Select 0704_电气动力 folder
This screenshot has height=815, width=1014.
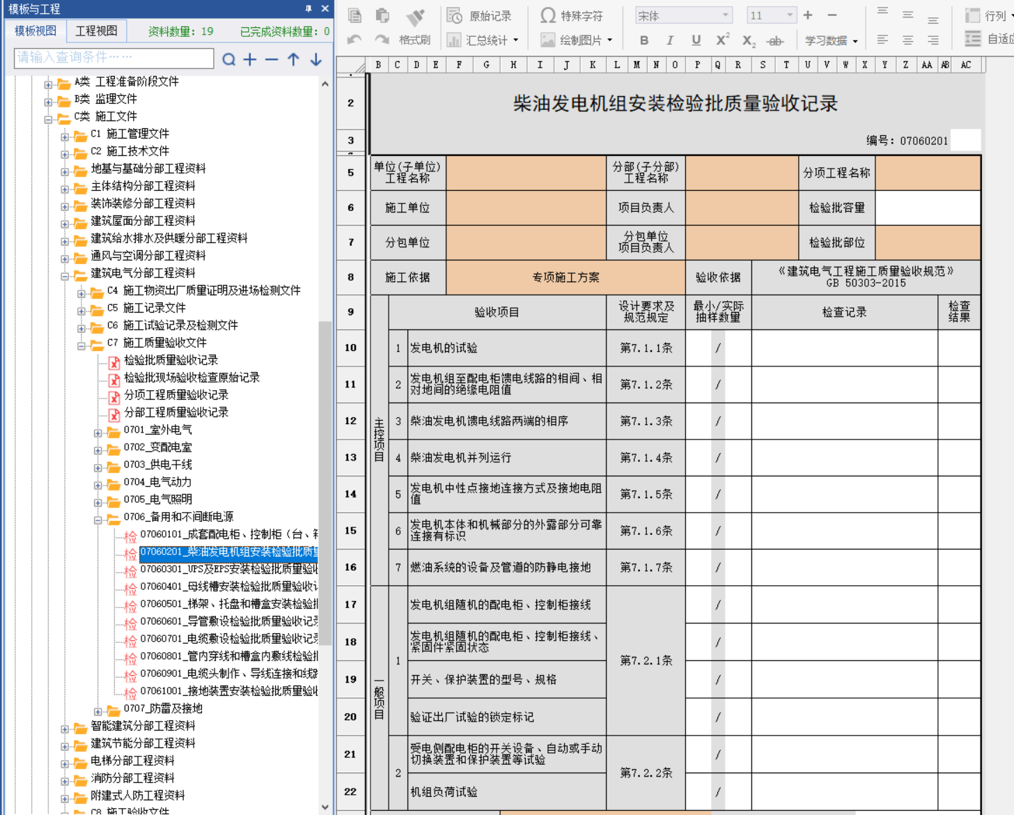point(157,482)
